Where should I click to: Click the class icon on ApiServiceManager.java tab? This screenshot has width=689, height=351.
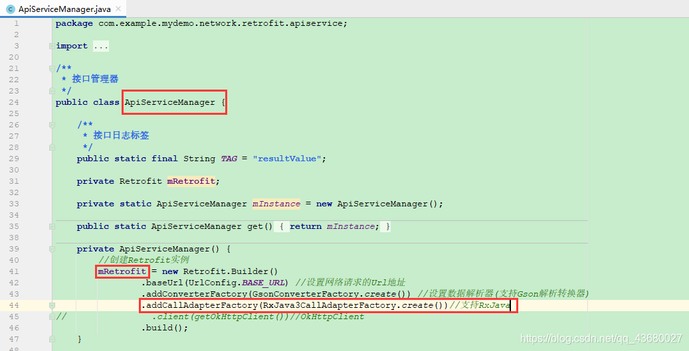click(x=11, y=9)
